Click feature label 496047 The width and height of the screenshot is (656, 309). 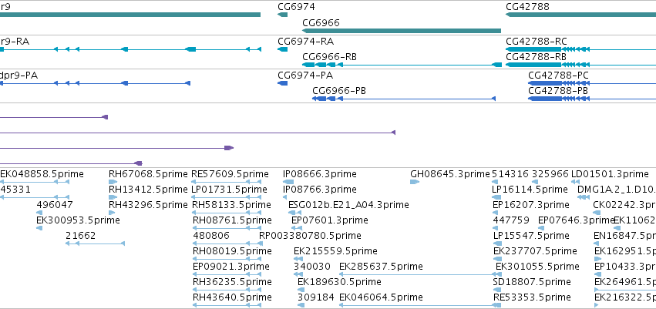click(x=55, y=205)
